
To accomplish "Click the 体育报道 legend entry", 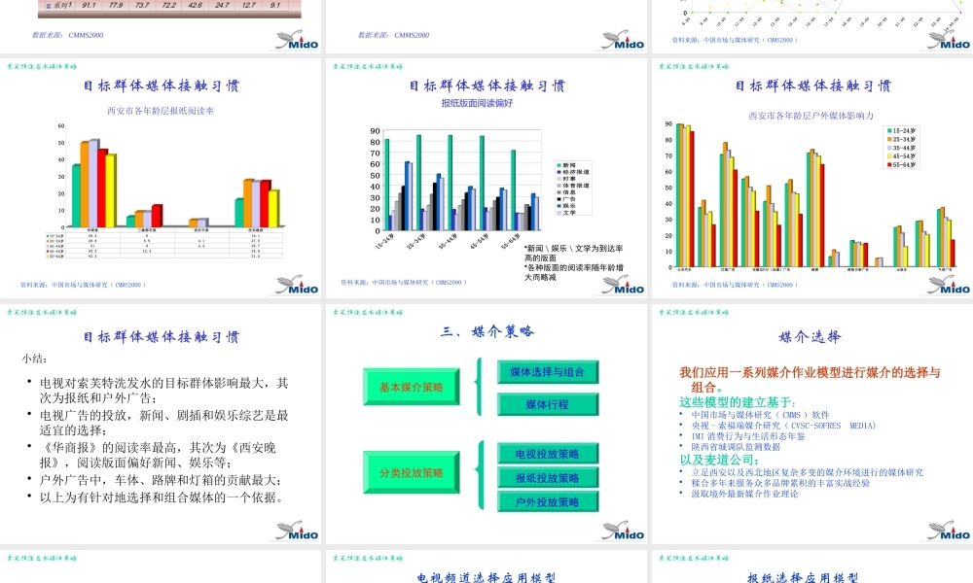I will (x=573, y=186).
